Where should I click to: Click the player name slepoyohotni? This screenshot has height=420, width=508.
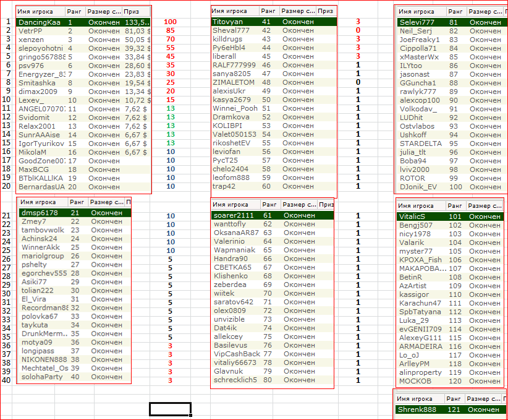pyautogui.click(x=41, y=48)
